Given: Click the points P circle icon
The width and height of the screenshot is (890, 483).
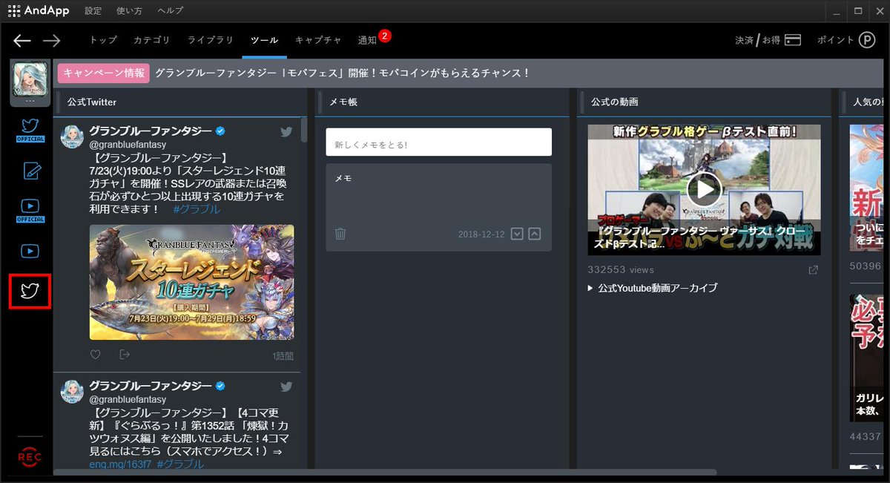Looking at the screenshot, I should point(867,40).
